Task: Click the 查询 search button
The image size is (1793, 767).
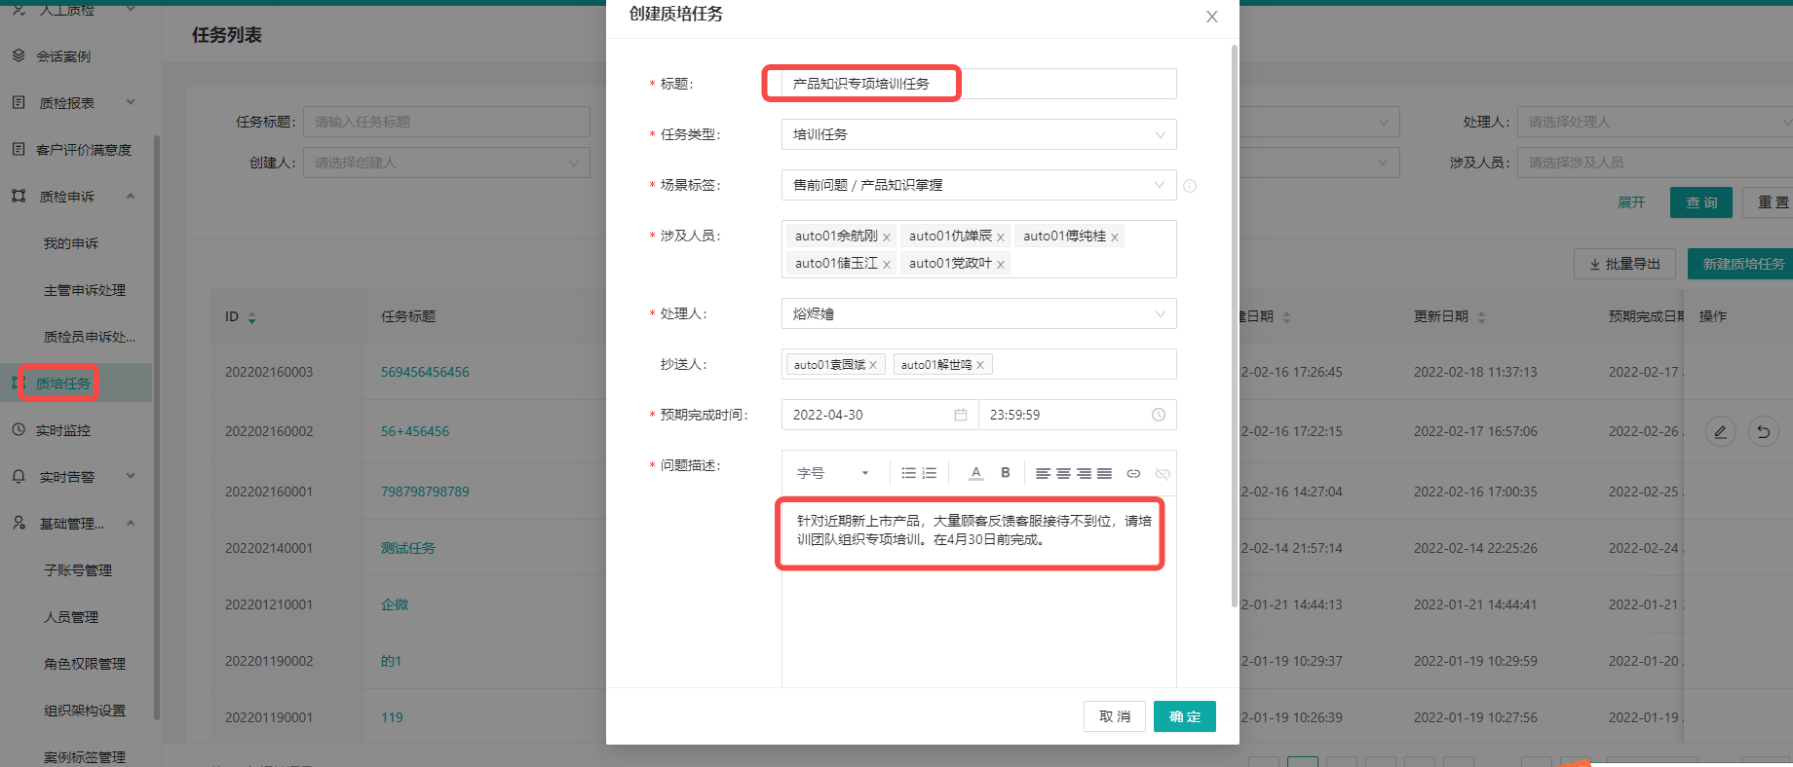Action: [1701, 202]
